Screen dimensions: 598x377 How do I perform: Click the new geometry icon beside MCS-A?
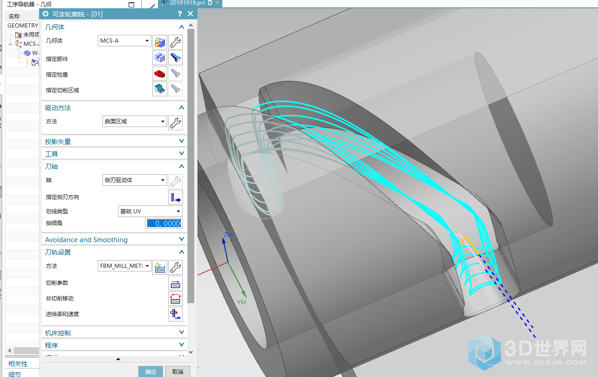click(x=159, y=43)
